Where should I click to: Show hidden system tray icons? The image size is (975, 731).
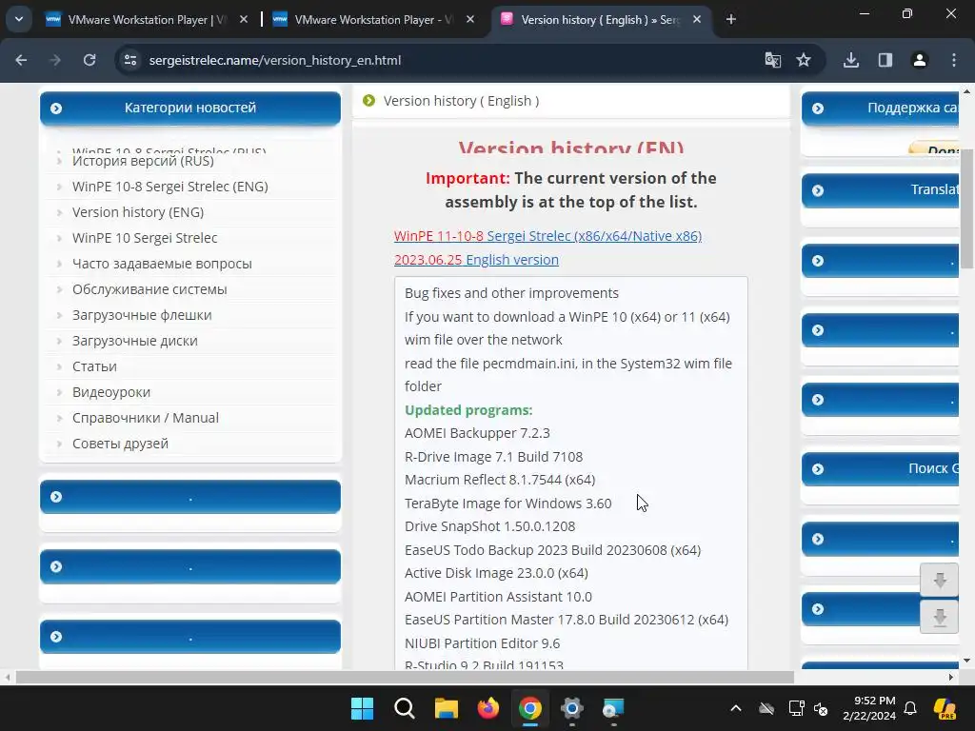coord(736,708)
